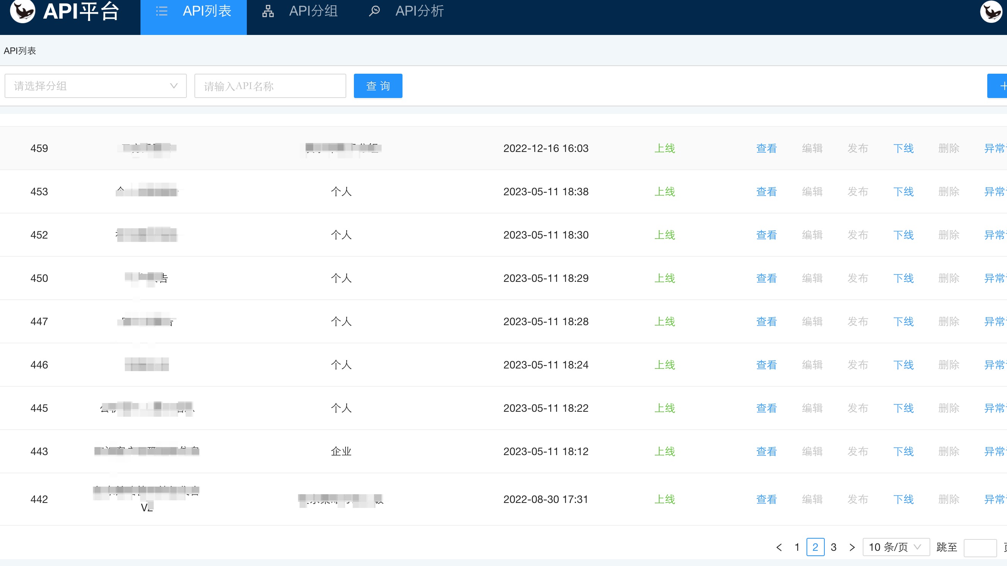Click 查看 for API 459
This screenshot has width=1007, height=566.
pyautogui.click(x=767, y=148)
